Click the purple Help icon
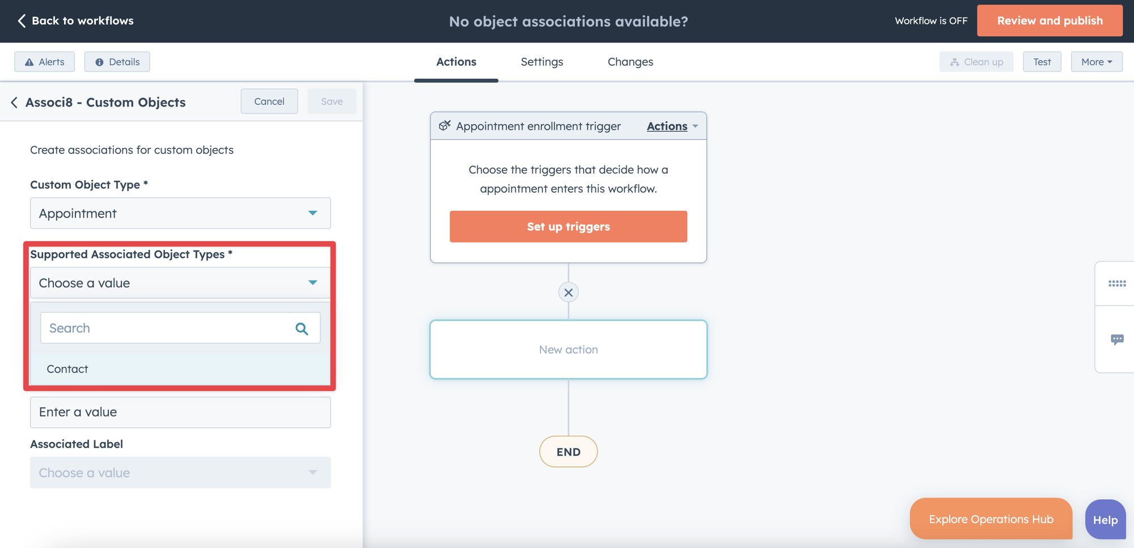The height and width of the screenshot is (548, 1134). click(1105, 519)
